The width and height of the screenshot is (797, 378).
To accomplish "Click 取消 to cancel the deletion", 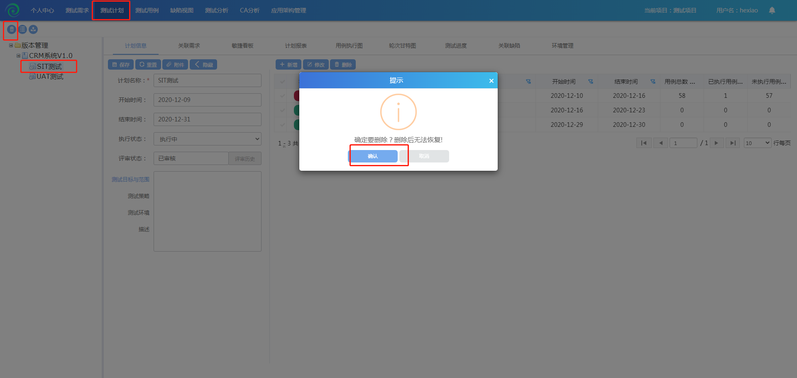I will tap(424, 156).
